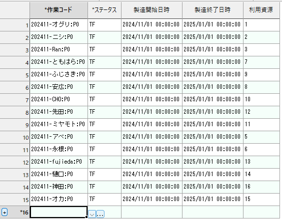Screen dimensions: 282x220
Task: Select cell 202411-ふじさき:P0
Action: [x=58, y=75]
